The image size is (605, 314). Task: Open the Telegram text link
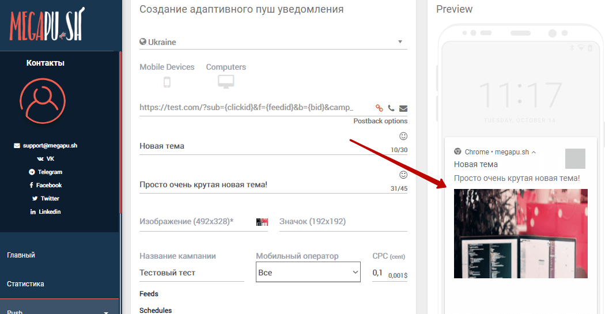pyautogui.click(x=50, y=172)
